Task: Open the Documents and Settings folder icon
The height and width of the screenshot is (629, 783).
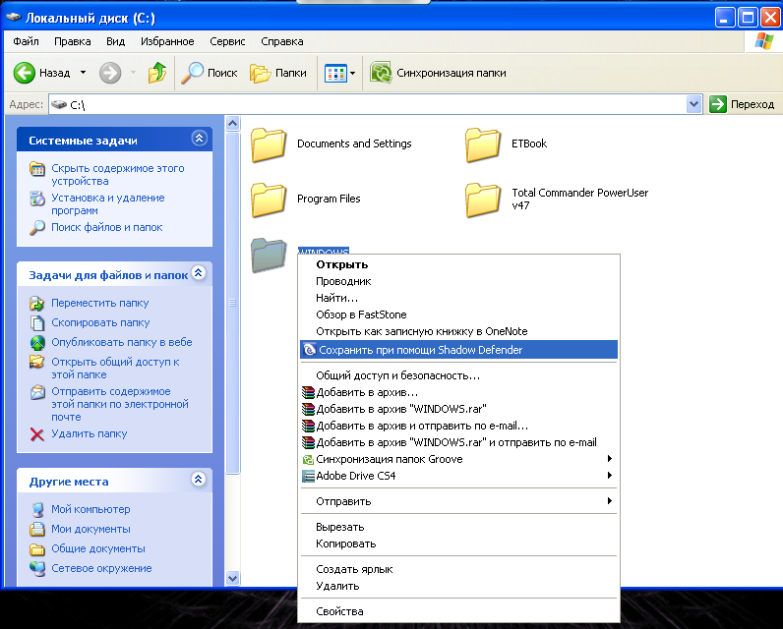Action: coord(269,144)
